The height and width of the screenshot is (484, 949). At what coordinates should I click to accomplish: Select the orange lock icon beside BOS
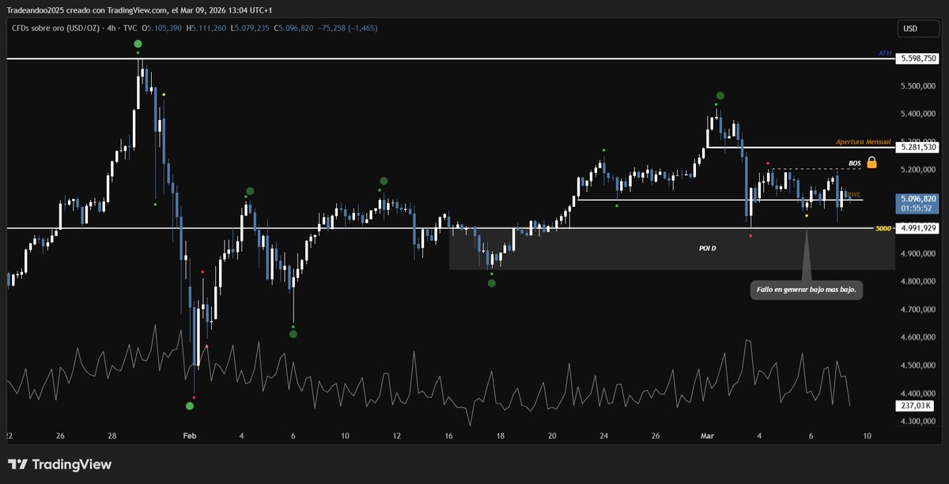click(x=871, y=162)
